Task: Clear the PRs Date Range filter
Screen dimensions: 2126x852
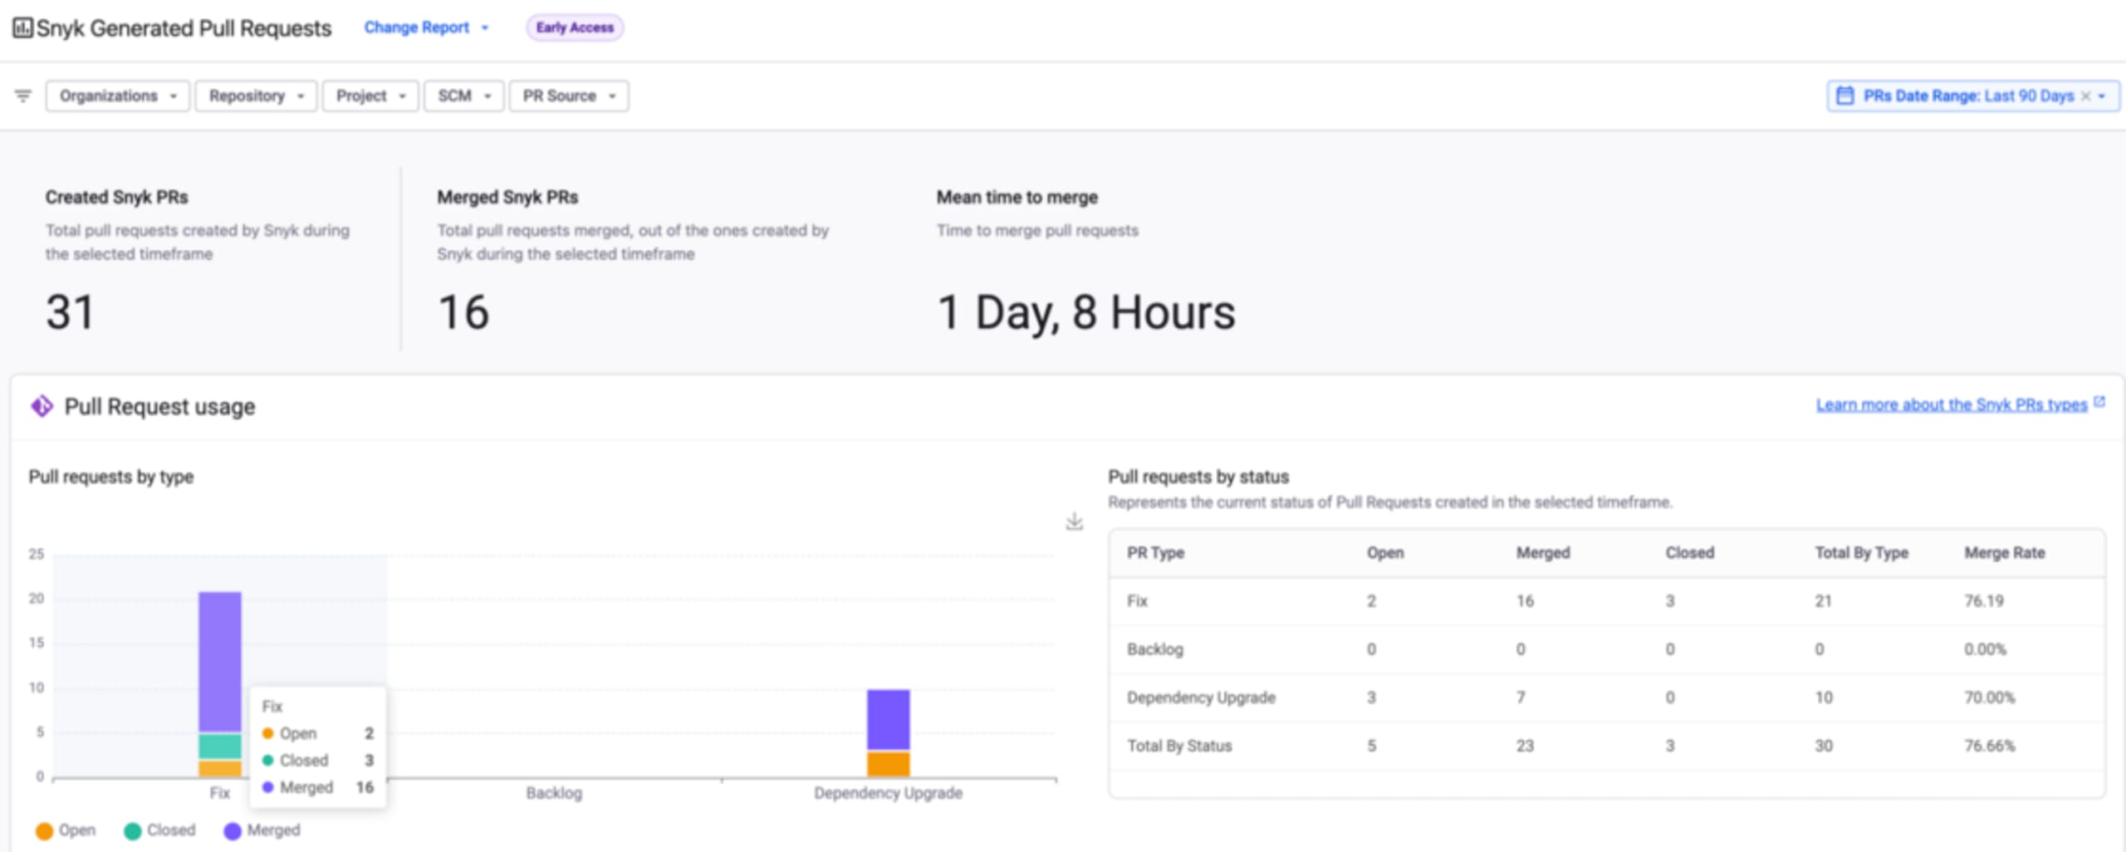Action: (x=2085, y=96)
